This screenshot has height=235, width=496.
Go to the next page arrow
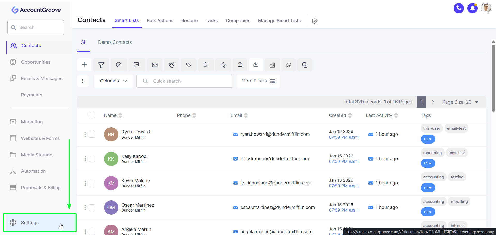[433, 102]
